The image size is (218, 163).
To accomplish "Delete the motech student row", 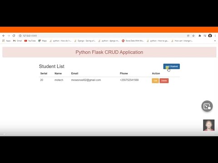I will [164, 81].
